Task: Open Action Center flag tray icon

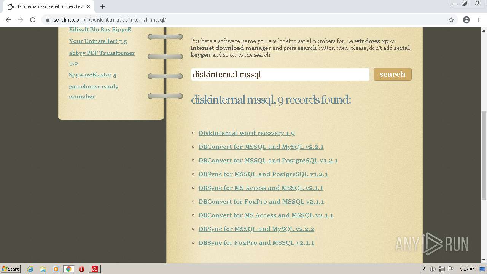Action: point(451,269)
